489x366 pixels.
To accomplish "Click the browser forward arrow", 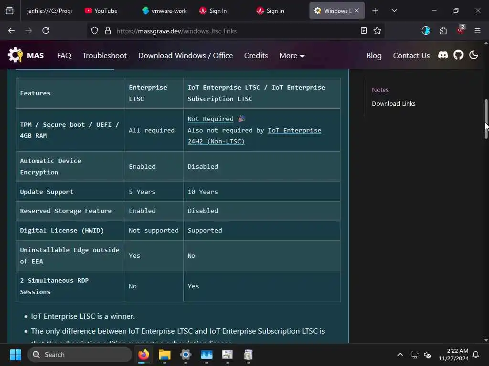I will [x=28, y=30].
